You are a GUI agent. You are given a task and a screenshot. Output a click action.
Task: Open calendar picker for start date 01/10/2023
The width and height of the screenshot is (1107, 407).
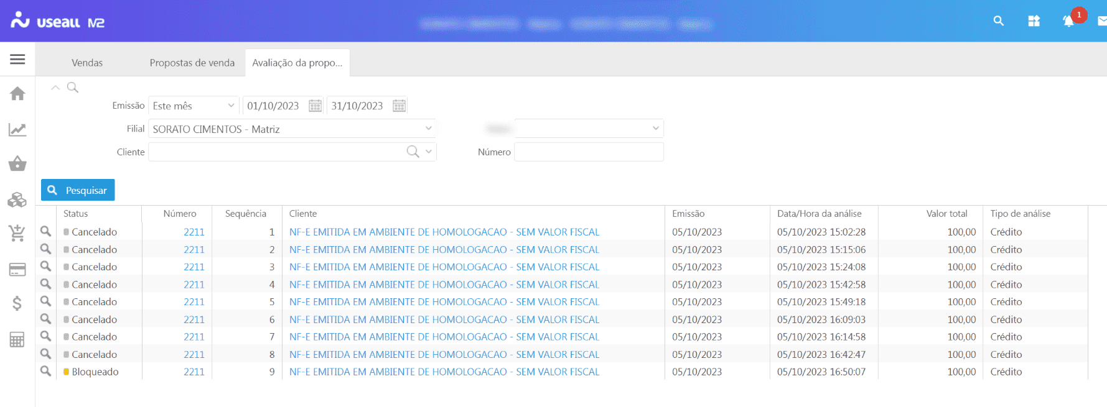click(315, 106)
